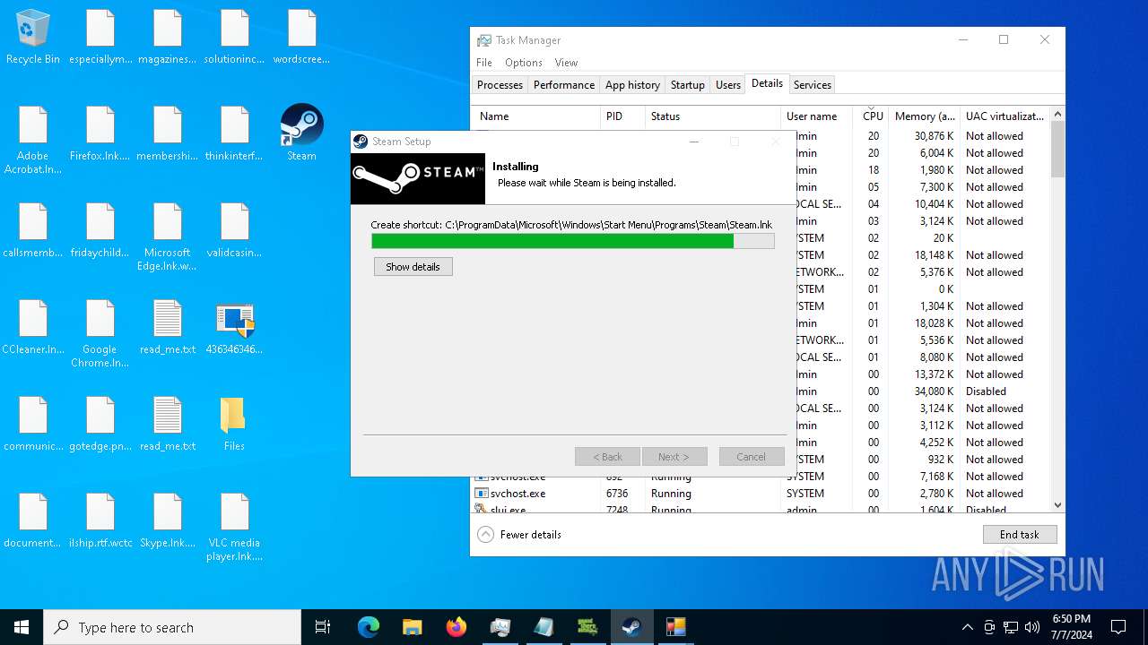This screenshot has width=1148, height=645.
Task: Launch Firefox from the taskbar
Action: (456, 627)
